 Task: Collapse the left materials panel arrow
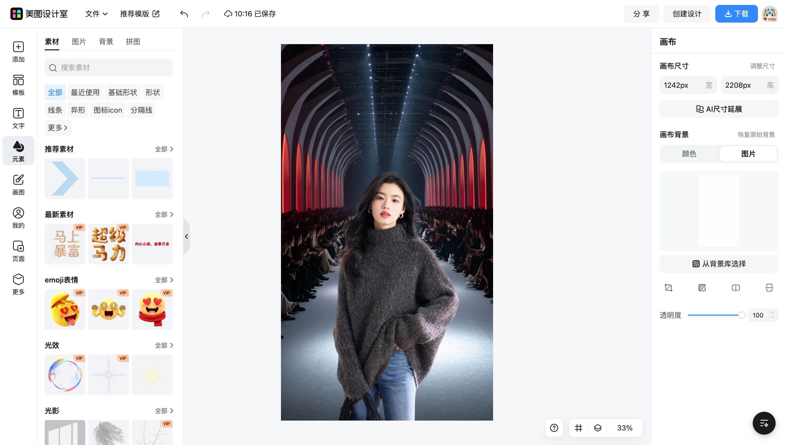tap(187, 237)
